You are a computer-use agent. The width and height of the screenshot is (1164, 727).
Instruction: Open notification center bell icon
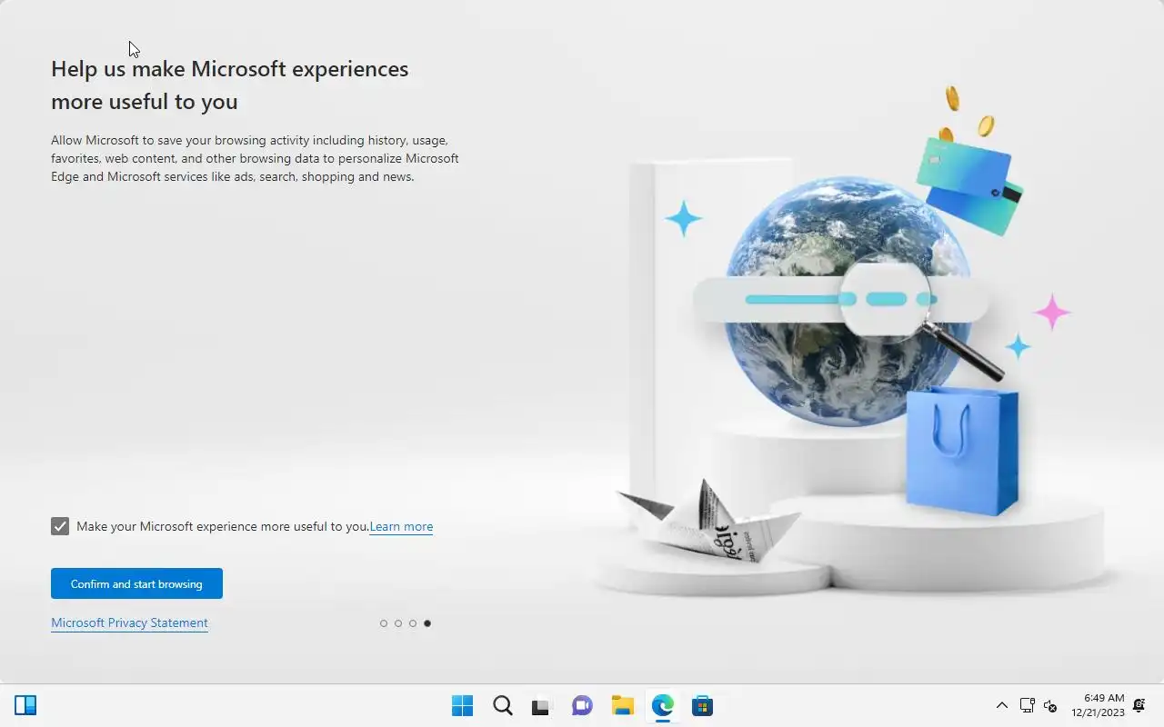1139,705
